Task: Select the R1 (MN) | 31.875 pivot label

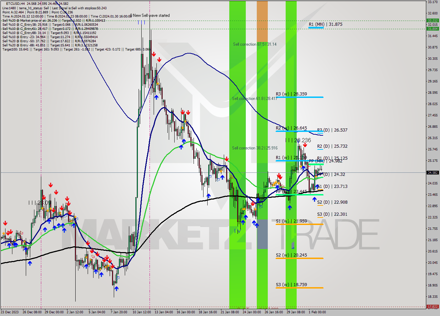Action: 325,24
